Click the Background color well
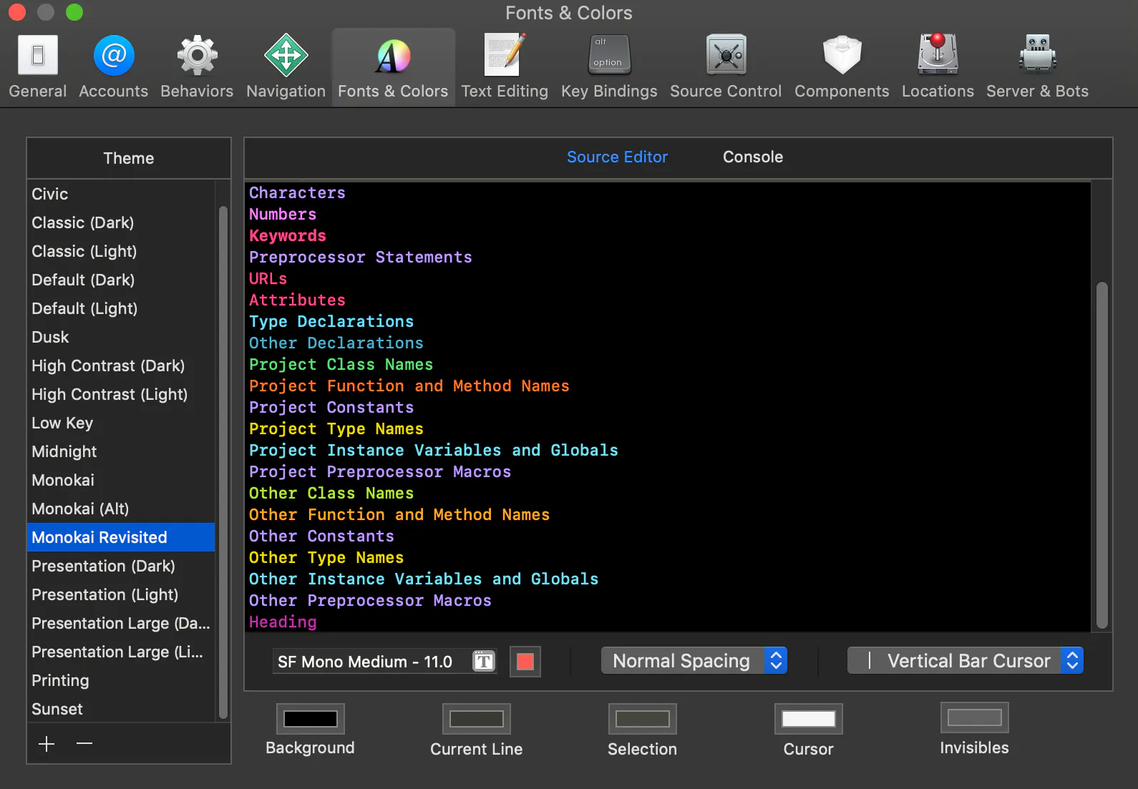The width and height of the screenshot is (1138, 789). pyautogui.click(x=311, y=719)
